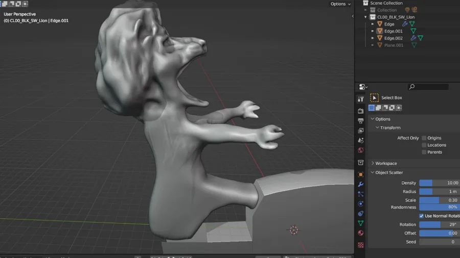
Task: Click the modifier wrench icon beside Edge.002
Action: 413,38
